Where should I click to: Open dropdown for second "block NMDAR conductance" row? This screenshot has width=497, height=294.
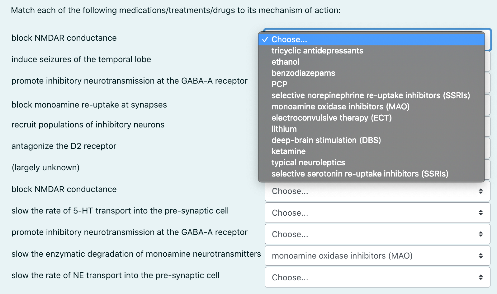point(377,191)
